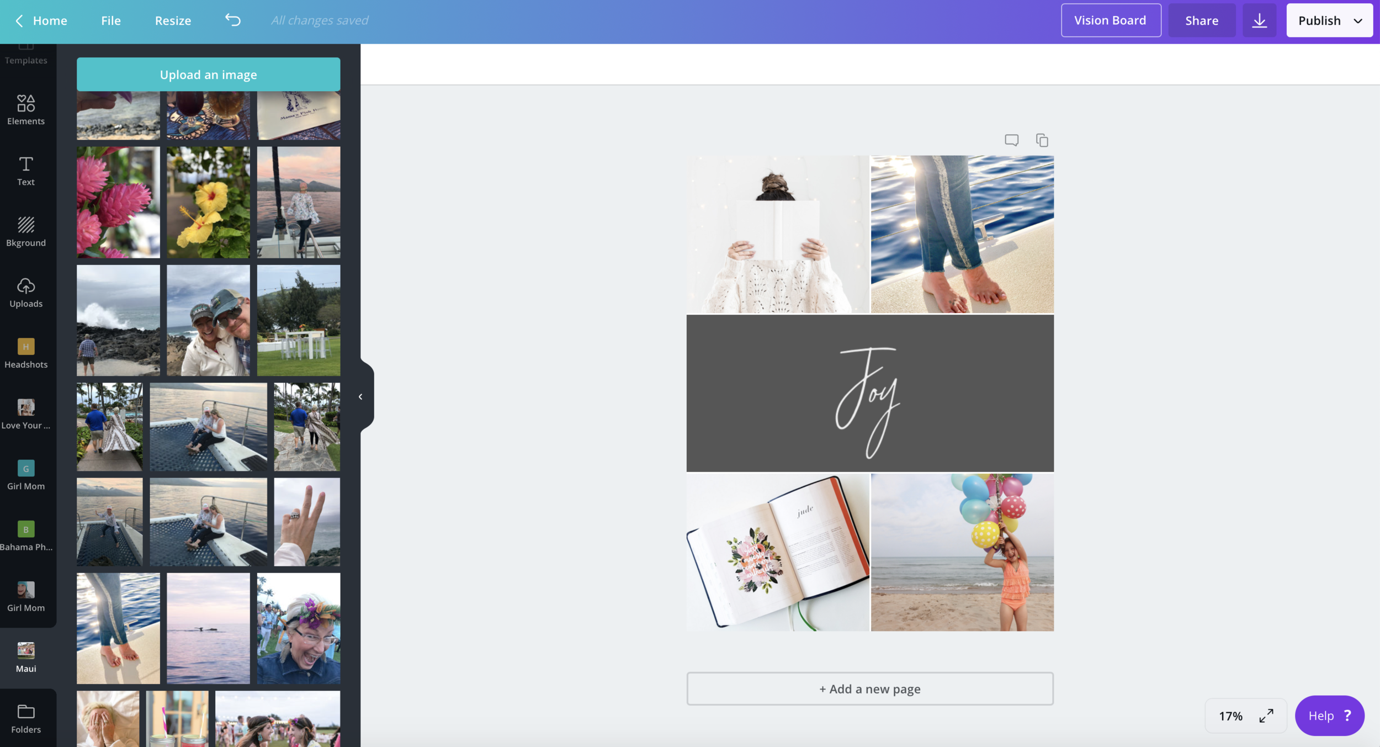
Task: Open the 17% zoom level menu
Action: (1230, 716)
